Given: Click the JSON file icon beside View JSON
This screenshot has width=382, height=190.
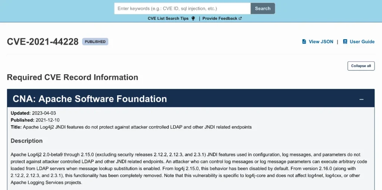Looking at the screenshot, I should 304,42.
